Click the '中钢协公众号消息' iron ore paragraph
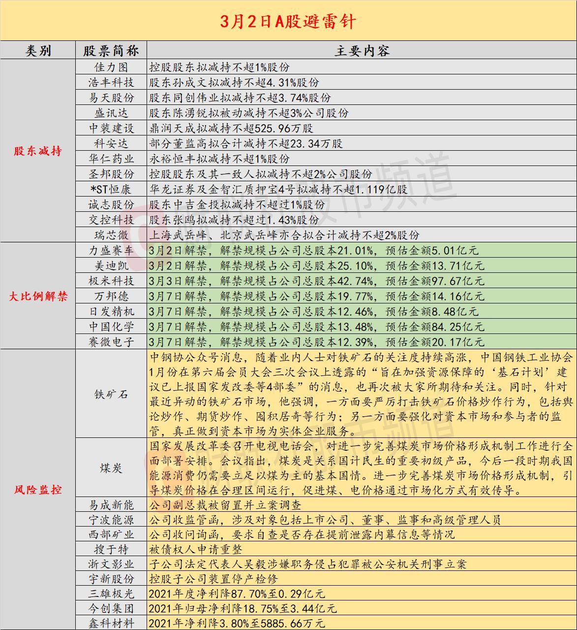Image resolution: width=577 pixels, height=630 pixels. point(362,394)
